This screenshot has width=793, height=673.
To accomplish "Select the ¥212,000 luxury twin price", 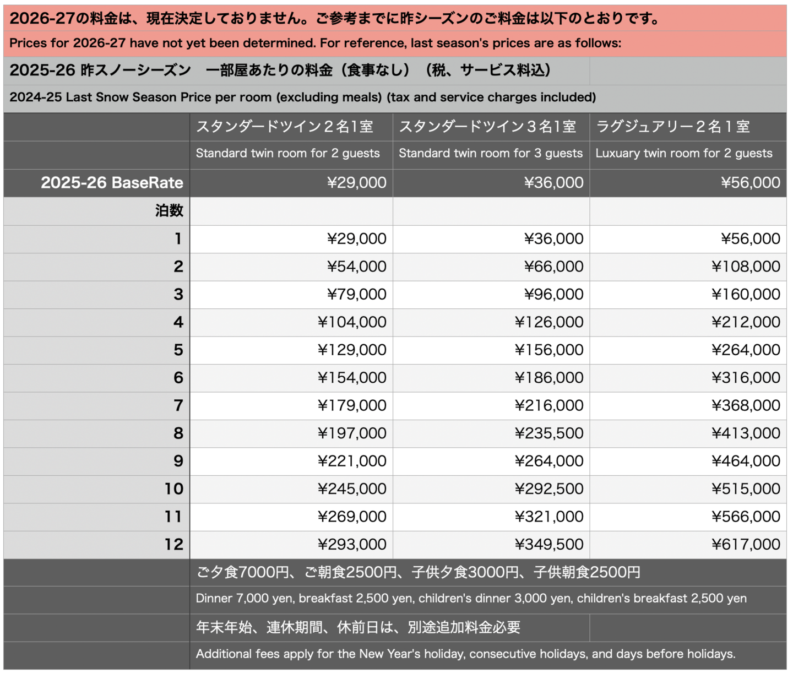I will pos(746,322).
